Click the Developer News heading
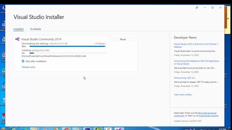The height and width of the screenshot is (130, 232). point(185,38)
